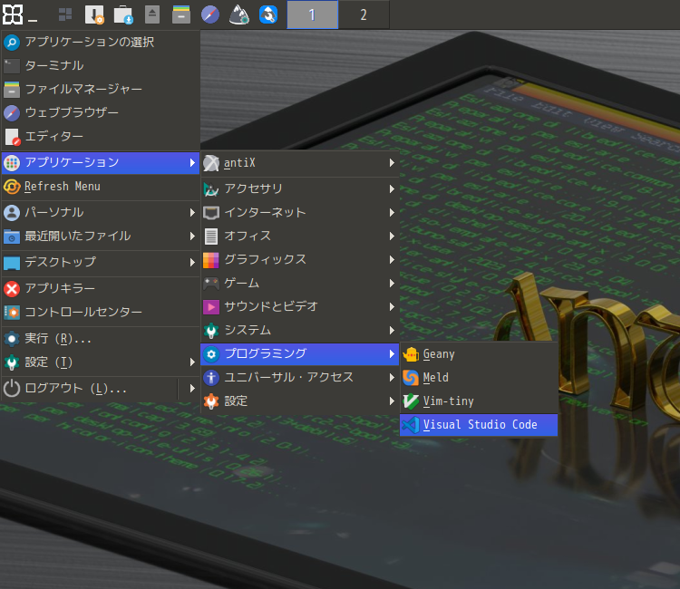Click the show desktop grid icon

(65, 14)
